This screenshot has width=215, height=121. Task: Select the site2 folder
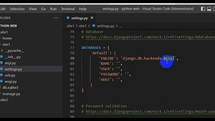4,100
